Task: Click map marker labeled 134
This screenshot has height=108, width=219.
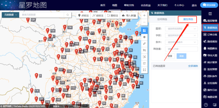Action: [x=65, y=27]
